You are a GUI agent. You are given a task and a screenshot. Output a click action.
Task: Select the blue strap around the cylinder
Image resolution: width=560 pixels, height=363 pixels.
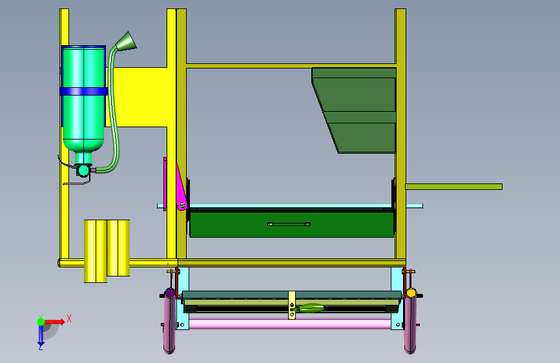pos(83,92)
